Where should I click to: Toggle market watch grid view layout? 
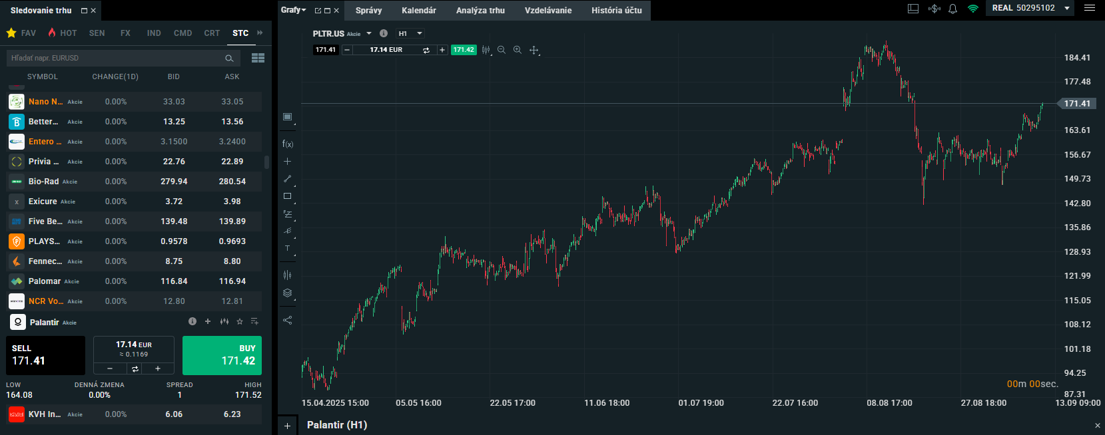(x=258, y=58)
